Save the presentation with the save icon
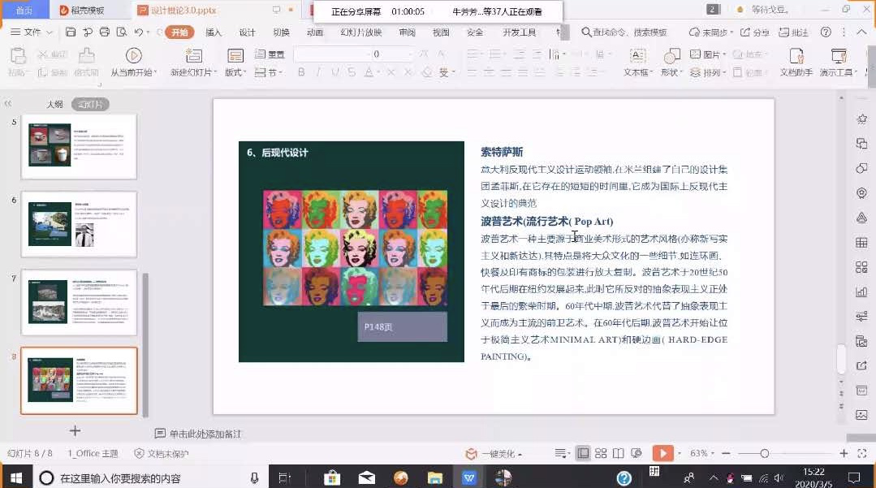Image resolution: width=876 pixels, height=488 pixels. tap(71, 32)
